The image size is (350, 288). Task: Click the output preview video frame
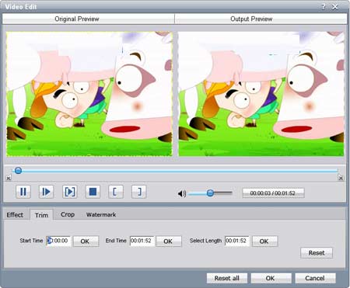click(x=261, y=94)
